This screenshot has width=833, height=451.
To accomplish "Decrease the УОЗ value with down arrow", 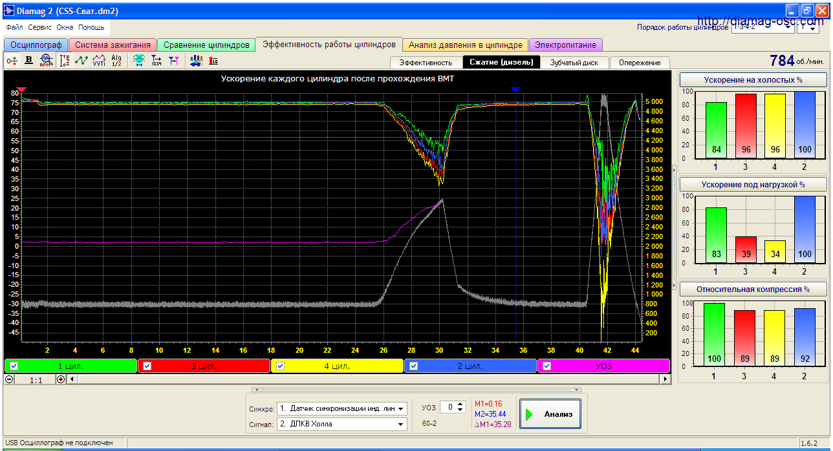I will (x=460, y=410).
